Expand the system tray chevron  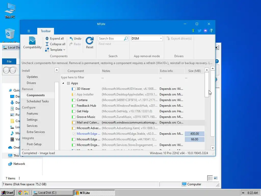(x=243, y=193)
